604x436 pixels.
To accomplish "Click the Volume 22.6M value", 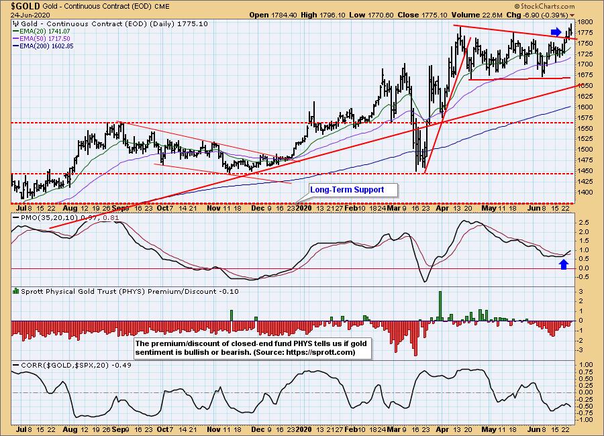I will click(x=477, y=15).
